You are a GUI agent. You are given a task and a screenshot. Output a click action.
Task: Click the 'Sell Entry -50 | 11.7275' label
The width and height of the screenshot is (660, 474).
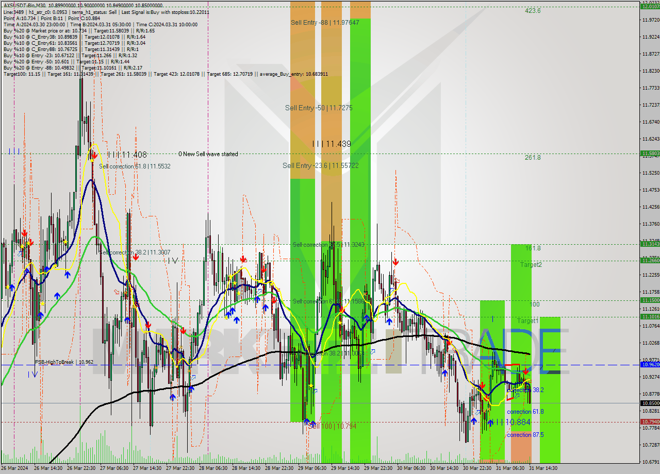tap(319, 108)
